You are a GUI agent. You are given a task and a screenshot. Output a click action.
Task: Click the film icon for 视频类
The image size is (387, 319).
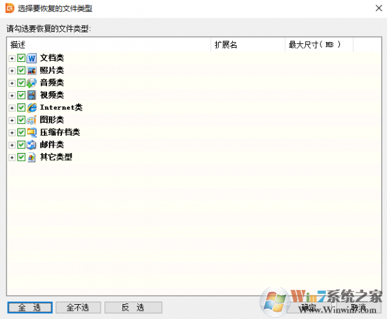click(x=32, y=95)
